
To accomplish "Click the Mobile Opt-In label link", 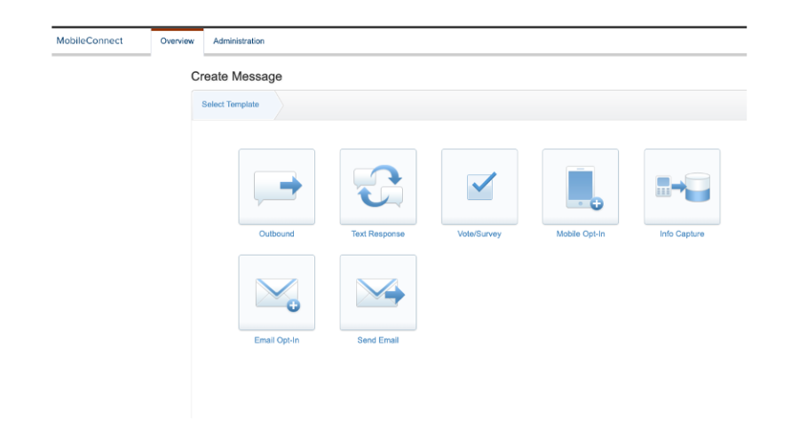I will click(x=581, y=234).
